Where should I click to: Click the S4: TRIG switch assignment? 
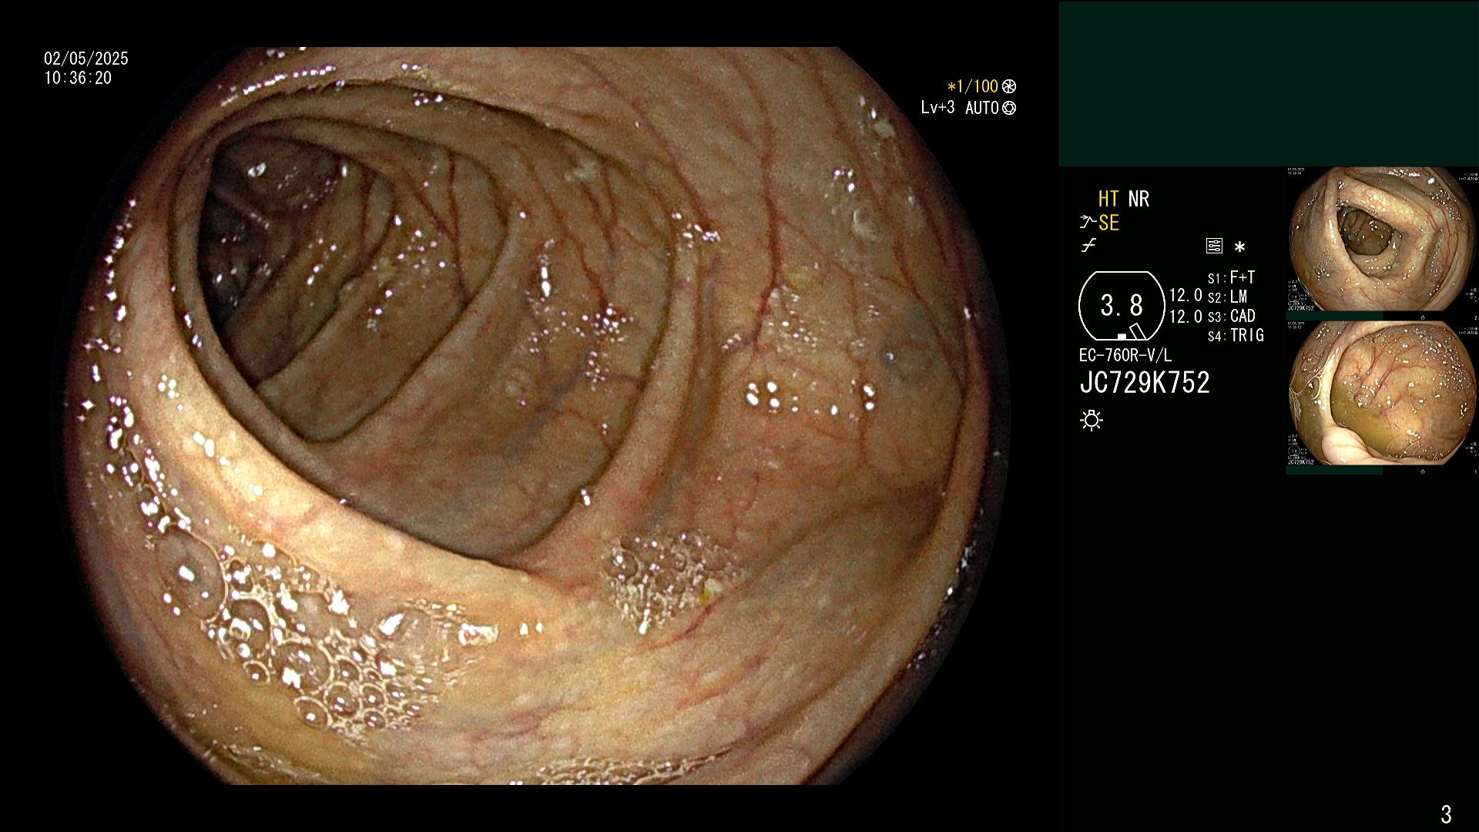click(x=1236, y=336)
